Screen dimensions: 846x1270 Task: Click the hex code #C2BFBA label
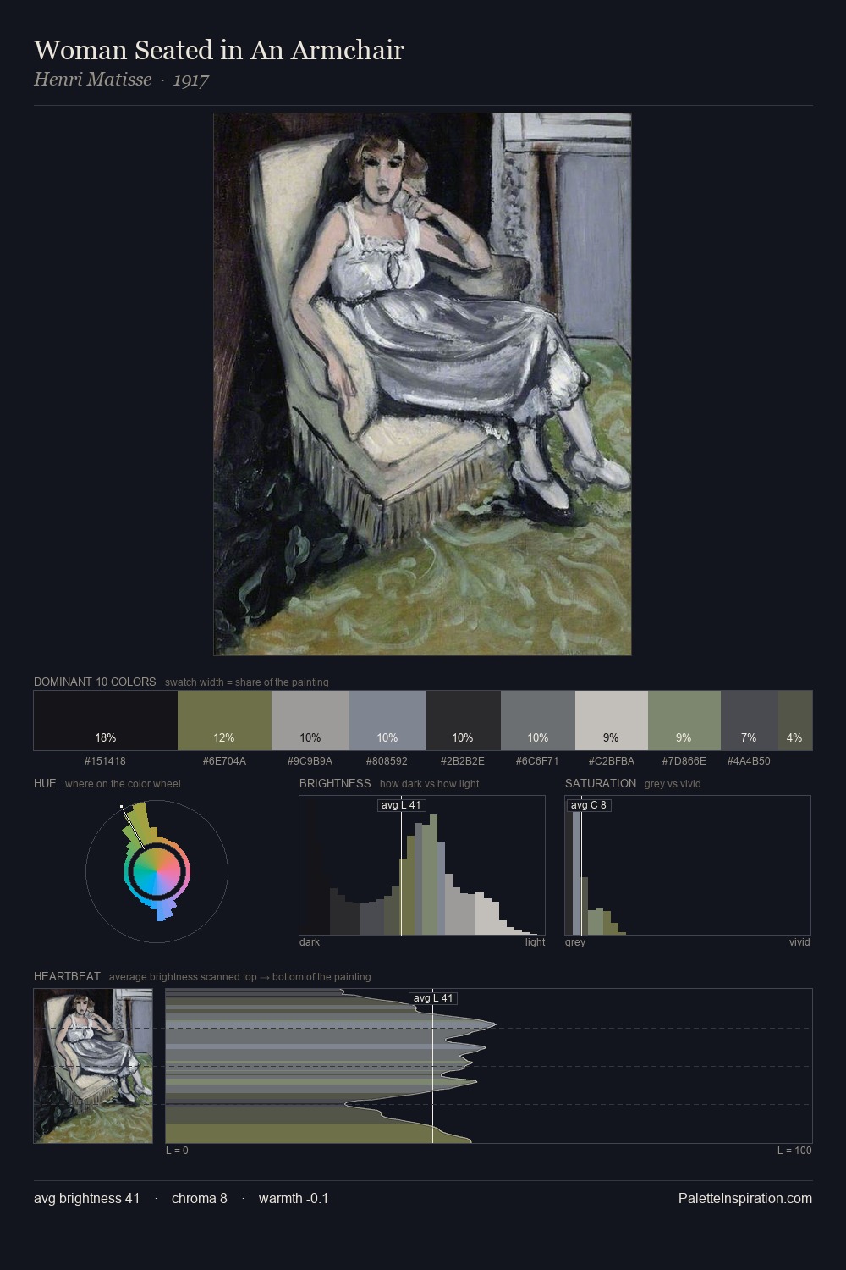tap(612, 761)
